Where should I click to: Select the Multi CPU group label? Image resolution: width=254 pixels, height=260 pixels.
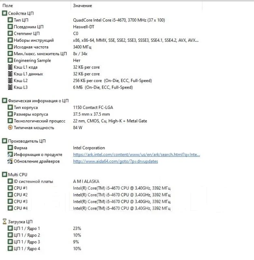pyautogui.click(x=18, y=175)
